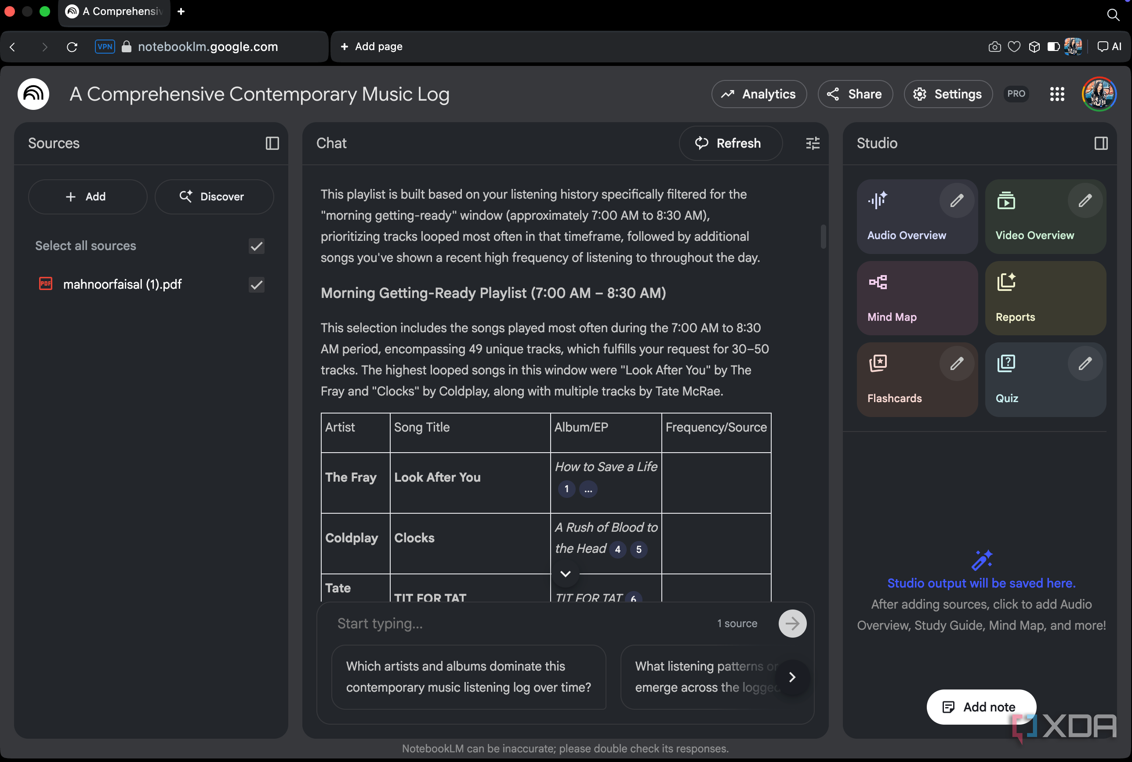Bookmark page with the heart icon
The image size is (1132, 762).
tap(1014, 47)
